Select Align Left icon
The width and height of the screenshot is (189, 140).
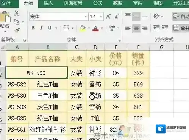point(128,28)
